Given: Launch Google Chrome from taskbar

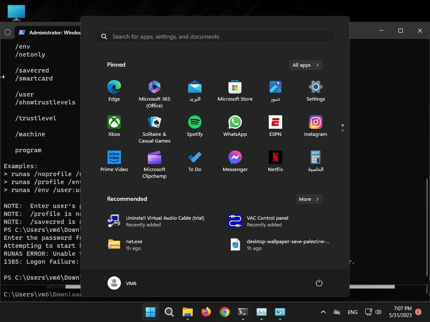Looking at the screenshot, I should pos(225,312).
